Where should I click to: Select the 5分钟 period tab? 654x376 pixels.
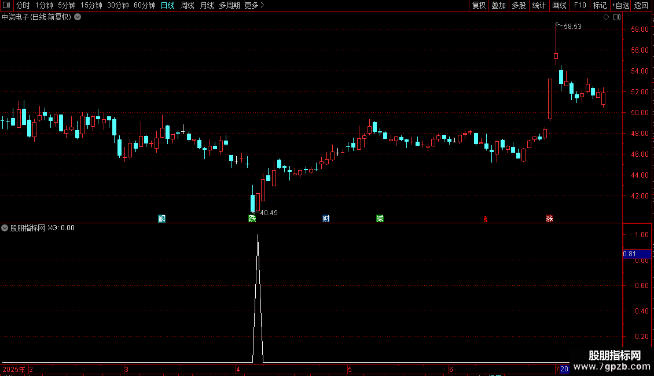67,5
